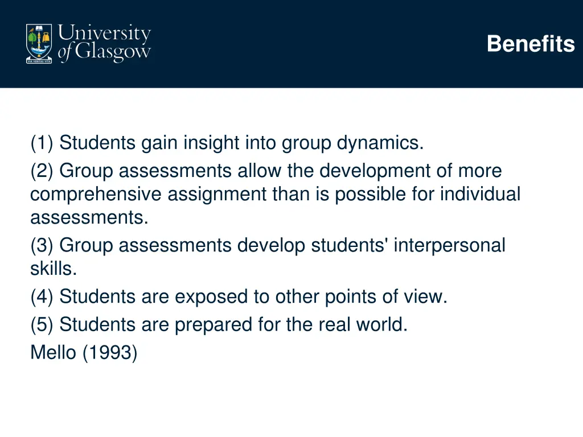
Task: Click the '(1)' list number
Action: coord(42,143)
